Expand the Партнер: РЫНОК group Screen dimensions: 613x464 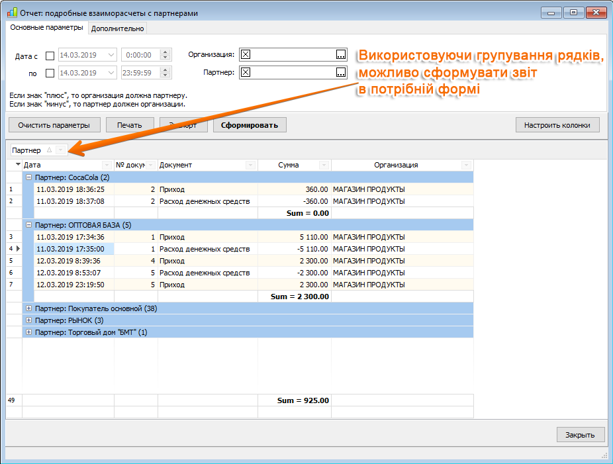[28, 320]
